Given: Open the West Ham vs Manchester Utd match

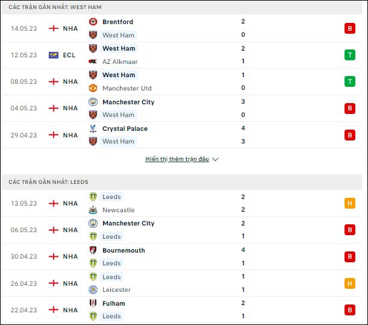Looking at the screenshot, I should (181, 82).
